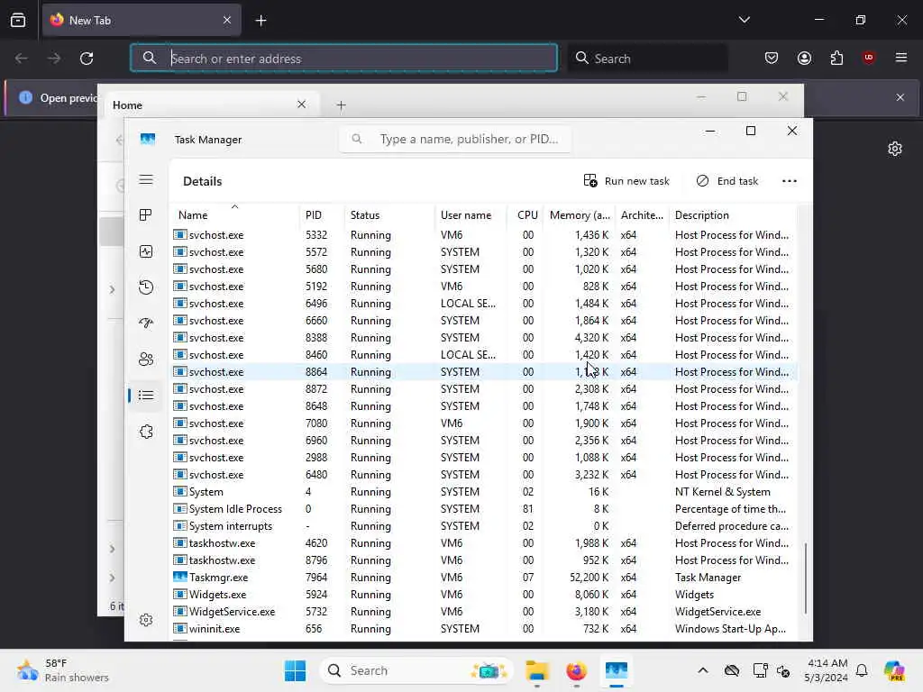Open Copilot preview icon in taskbar
The width and height of the screenshot is (923, 692).
click(894, 670)
